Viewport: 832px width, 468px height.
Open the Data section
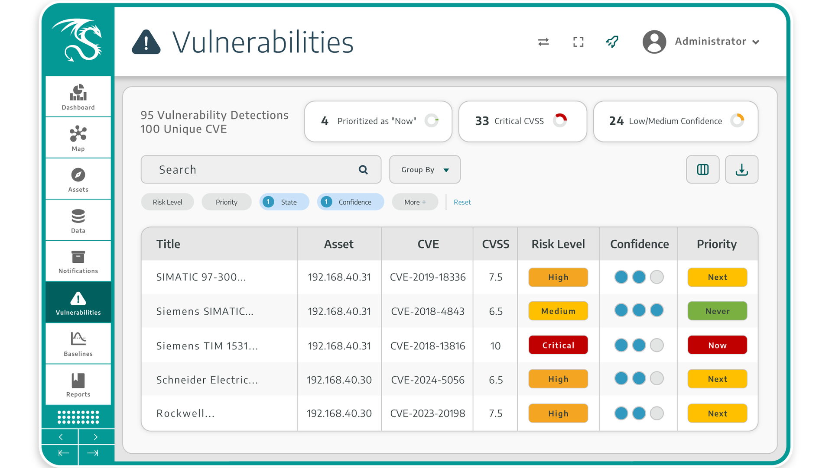tap(78, 220)
